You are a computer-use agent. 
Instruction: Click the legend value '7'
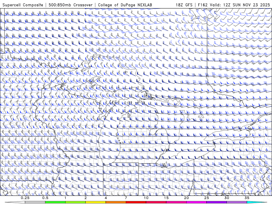126,198
